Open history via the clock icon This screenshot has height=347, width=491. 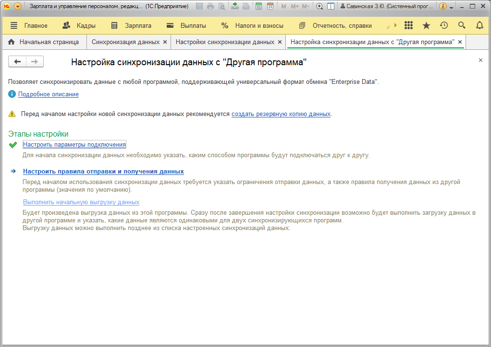tap(443, 25)
